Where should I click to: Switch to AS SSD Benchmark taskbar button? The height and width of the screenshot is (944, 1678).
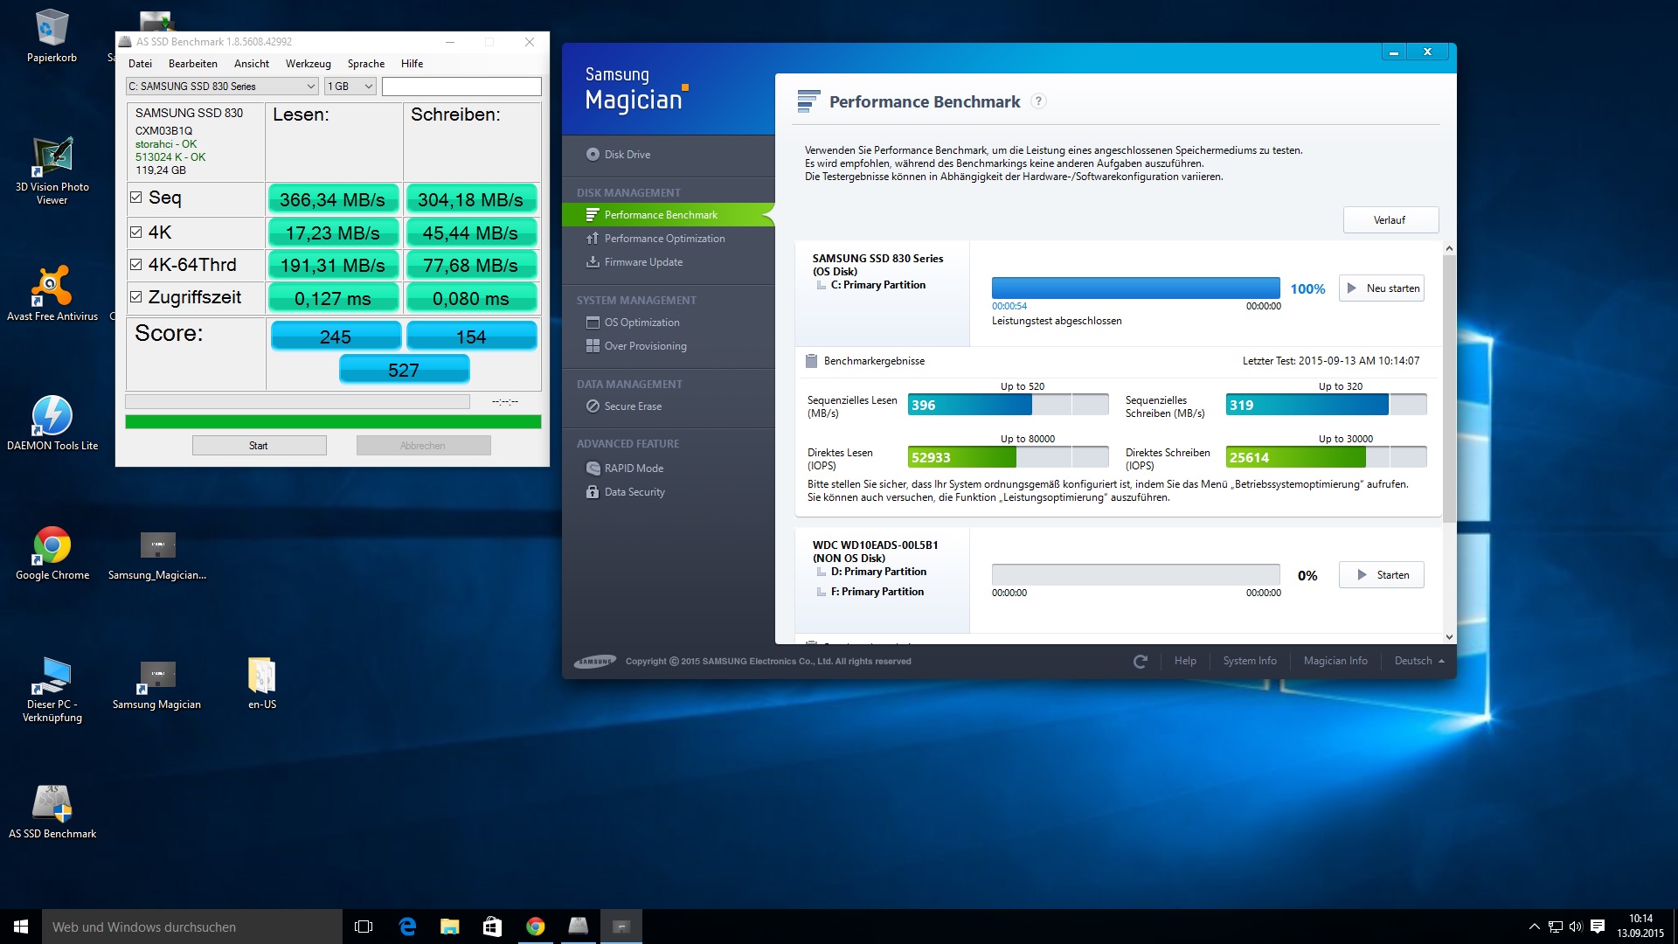tap(579, 927)
